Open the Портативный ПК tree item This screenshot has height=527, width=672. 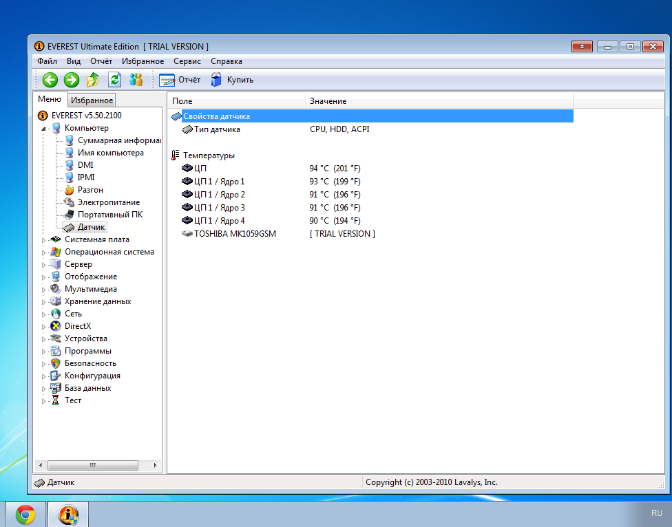point(110,215)
